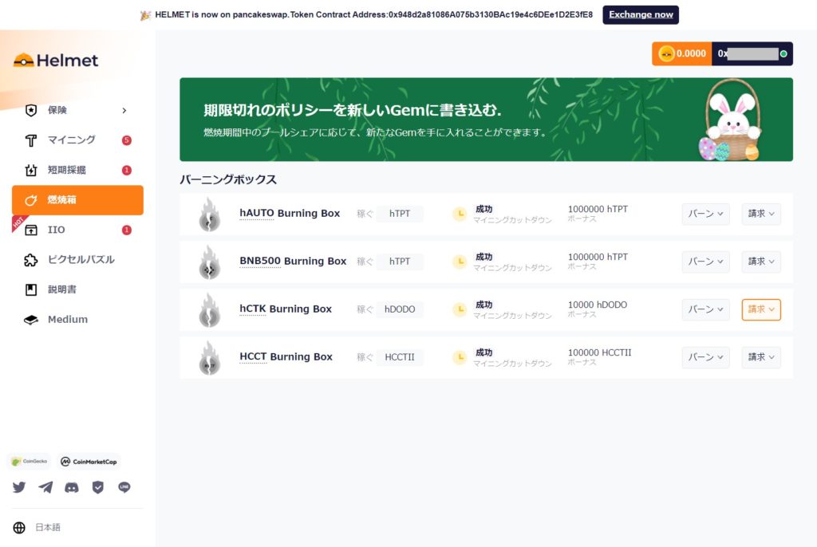Click the HCCTII earn token tag
This screenshot has height=547, width=817.
pos(400,357)
